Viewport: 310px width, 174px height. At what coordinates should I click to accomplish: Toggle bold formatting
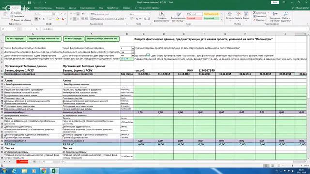coord(36,19)
